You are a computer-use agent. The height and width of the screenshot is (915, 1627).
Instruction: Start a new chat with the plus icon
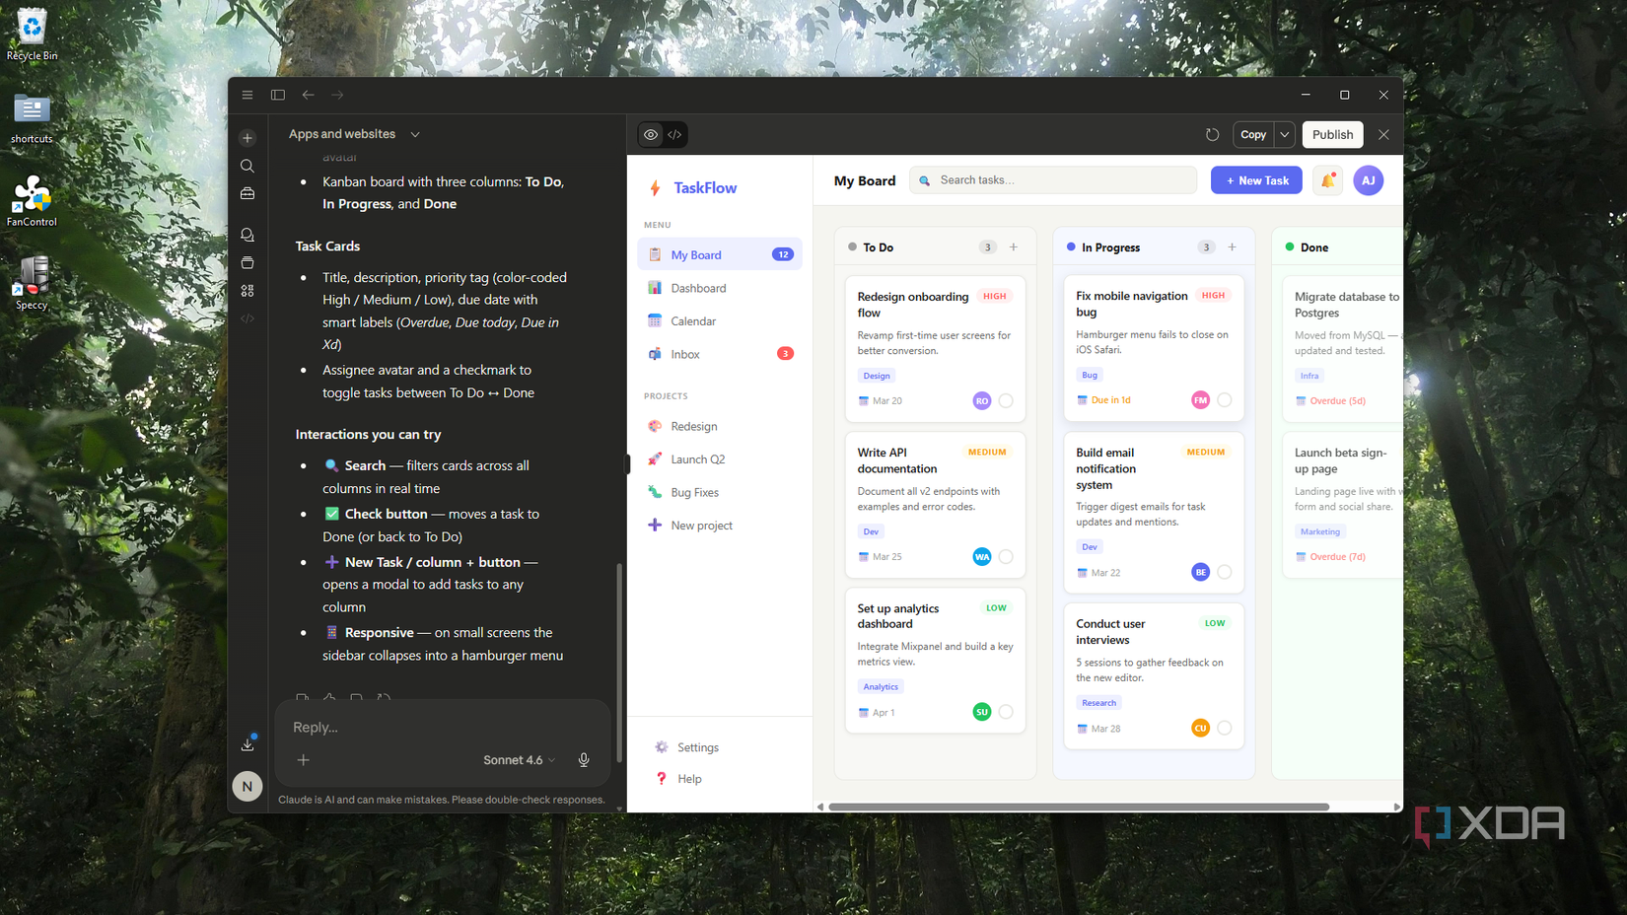pyautogui.click(x=248, y=138)
